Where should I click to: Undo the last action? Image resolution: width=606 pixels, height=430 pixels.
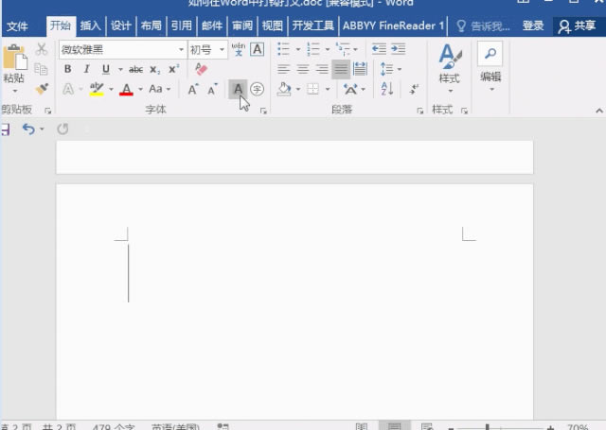point(28,129)
